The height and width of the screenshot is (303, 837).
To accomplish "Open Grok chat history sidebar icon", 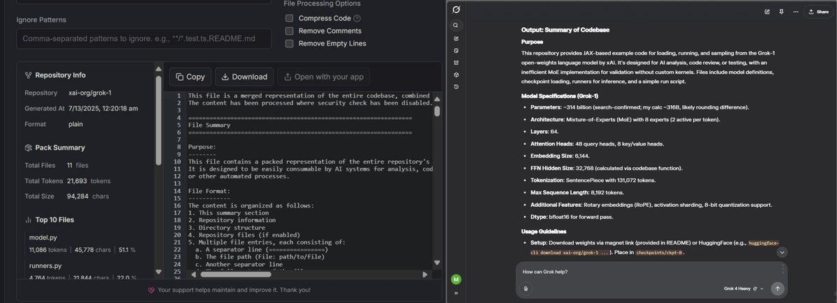I will [x=456, y=87].
